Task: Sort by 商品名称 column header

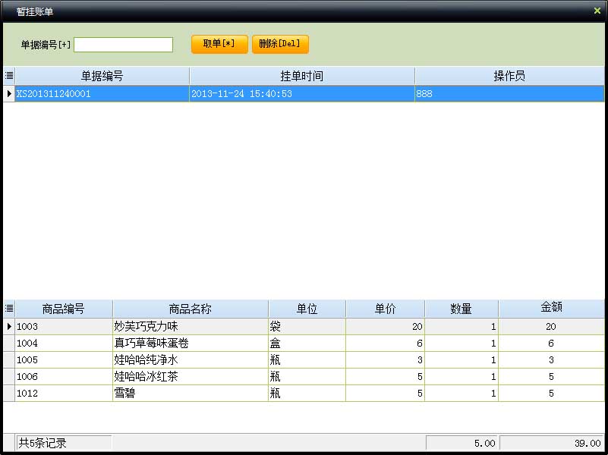Action: coord(190,308)
